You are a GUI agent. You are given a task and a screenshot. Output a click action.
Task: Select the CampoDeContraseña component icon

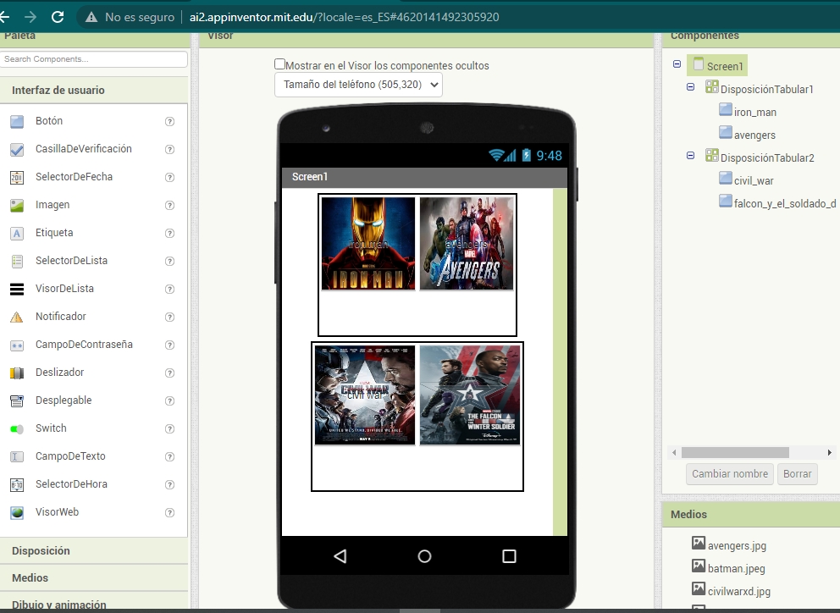point(17,345)
